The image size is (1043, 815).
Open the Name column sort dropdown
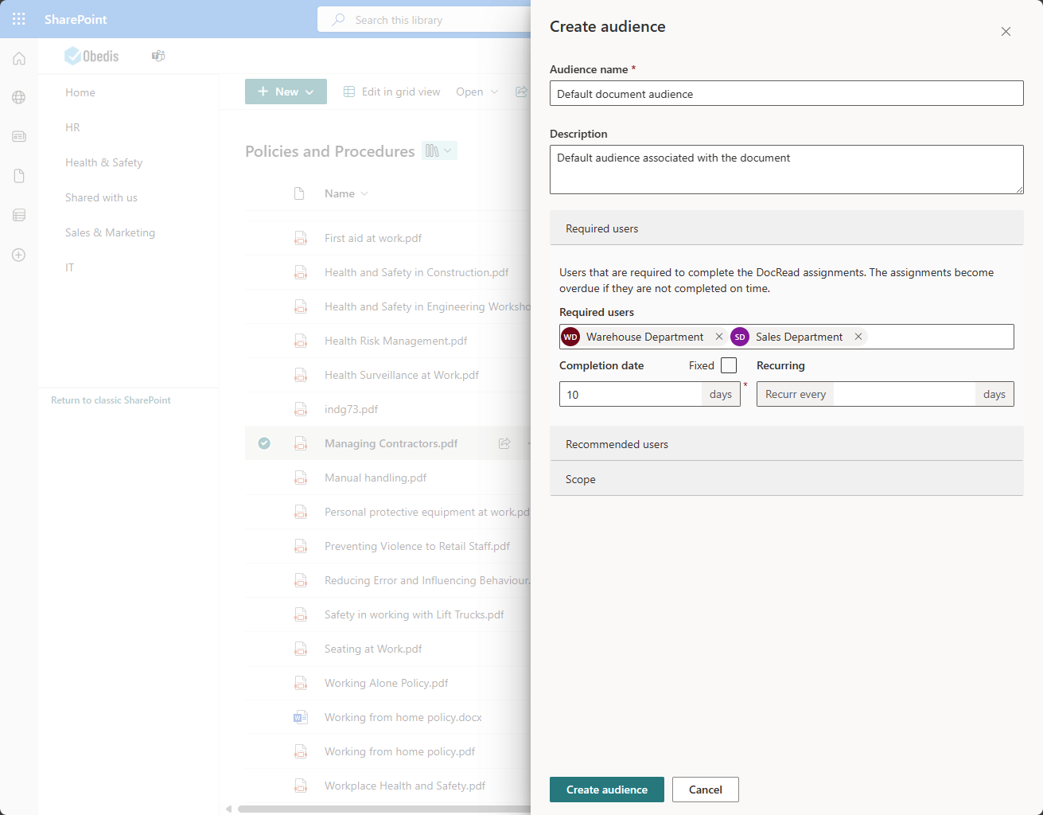pyautogui.click(x=363, y=193)
